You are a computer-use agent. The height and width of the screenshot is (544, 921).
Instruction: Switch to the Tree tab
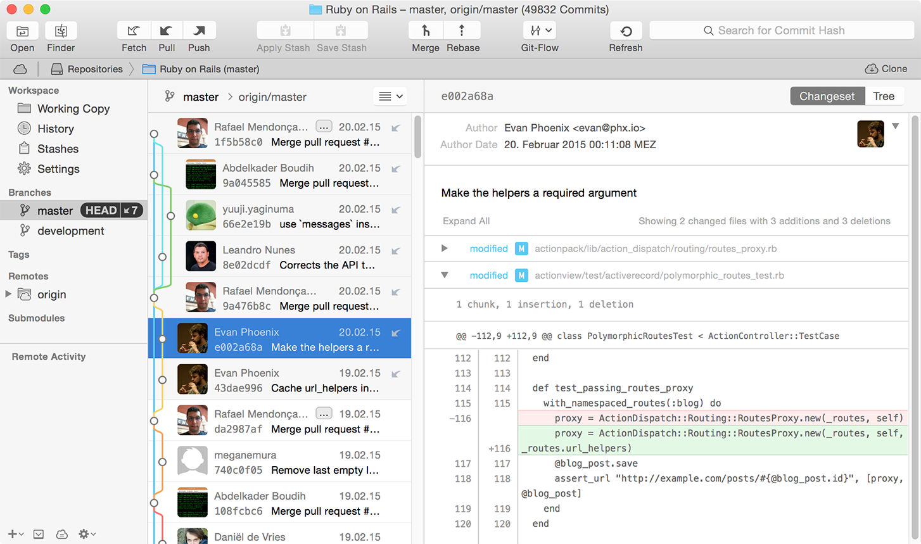click(x=884, y=96)
